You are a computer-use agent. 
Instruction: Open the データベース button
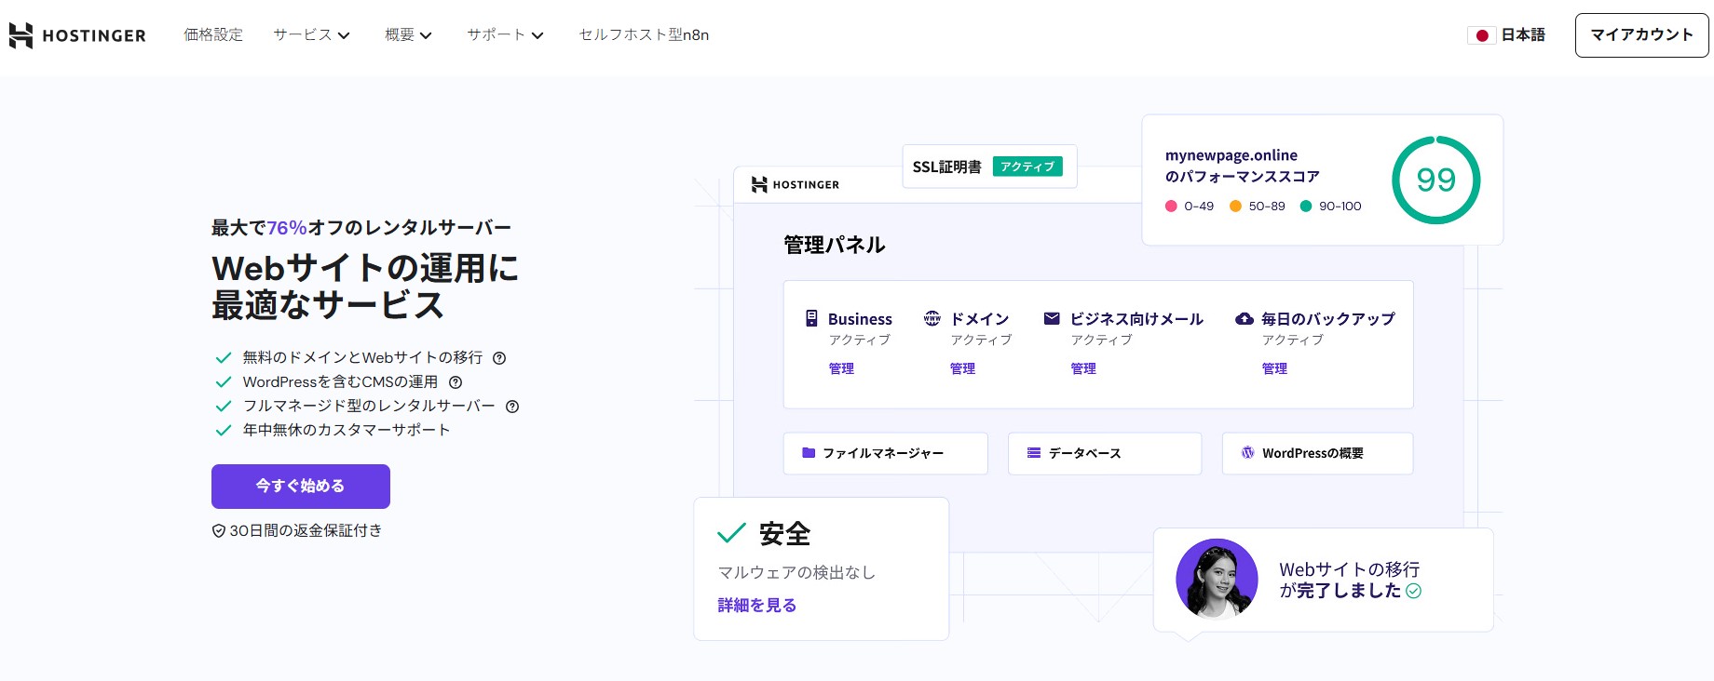(1105, 453)
